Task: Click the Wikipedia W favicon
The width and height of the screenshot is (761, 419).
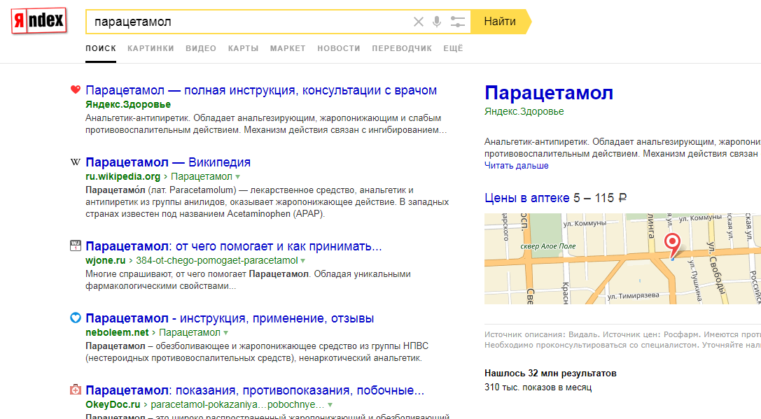Action: [76, 163]
